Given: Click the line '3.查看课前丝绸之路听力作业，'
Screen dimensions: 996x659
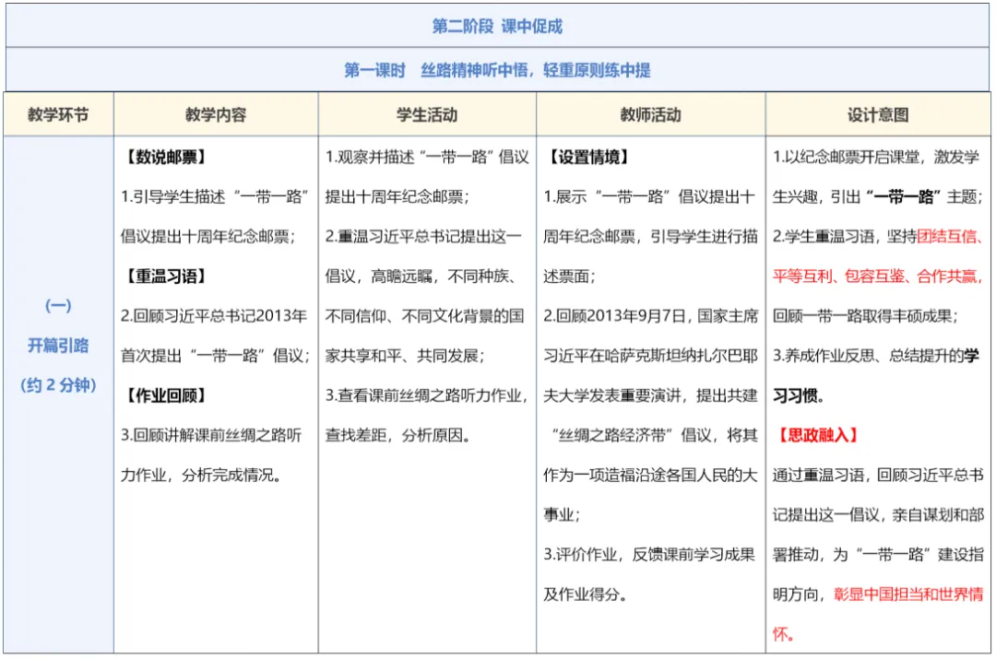Looking at the screenshot, I should point(427,395).
